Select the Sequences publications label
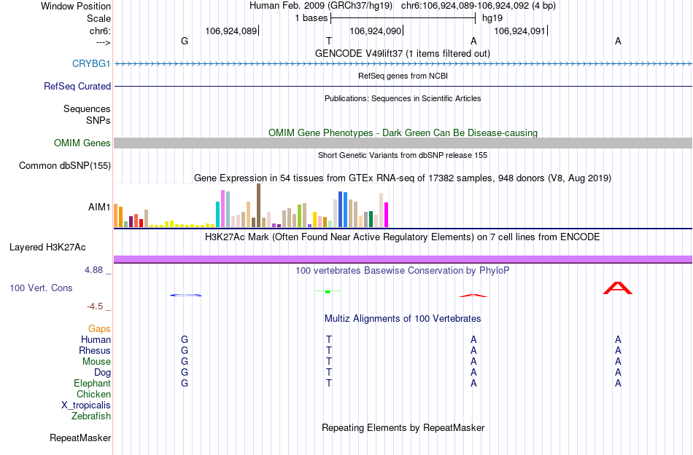 click(87, 109)
